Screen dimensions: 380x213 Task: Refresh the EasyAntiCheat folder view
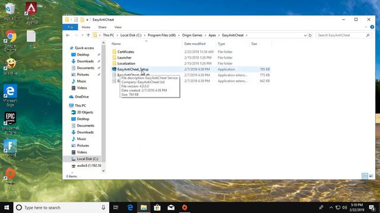coord(310,35)
